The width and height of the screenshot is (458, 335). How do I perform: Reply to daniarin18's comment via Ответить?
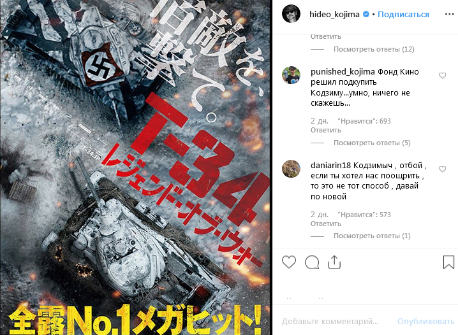[x=326, y=224]
